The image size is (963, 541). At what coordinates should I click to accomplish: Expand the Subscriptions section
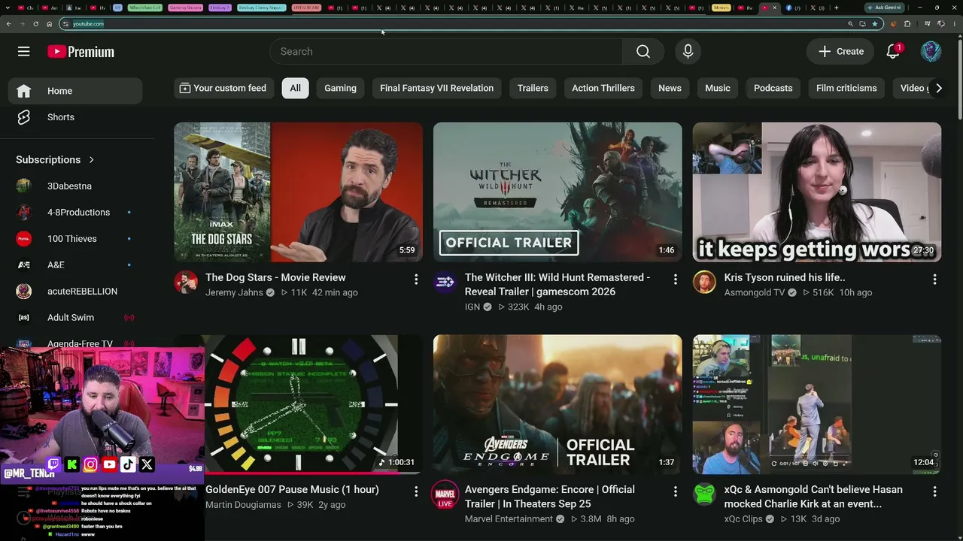coord(56,159)
